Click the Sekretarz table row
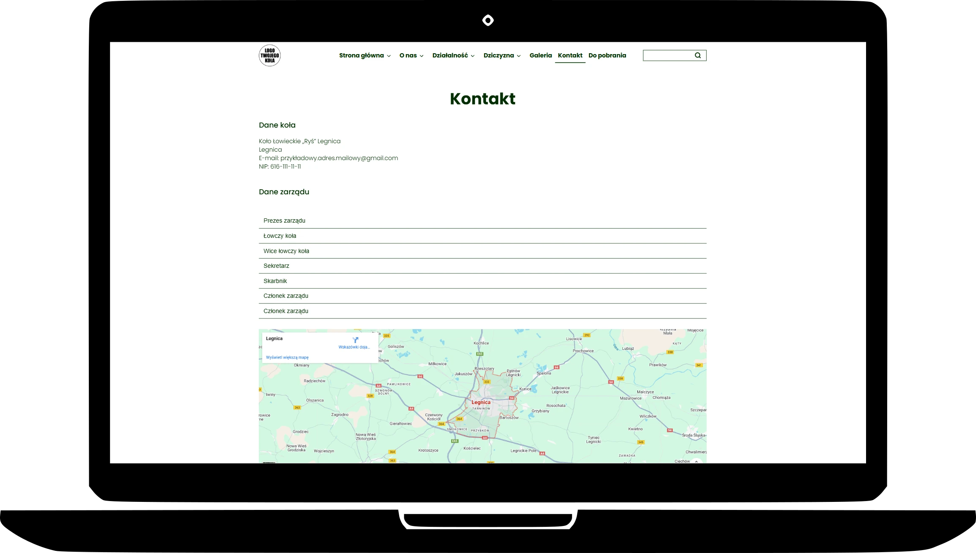The height and width of the screenshot is (553, 976). (276, 266)
